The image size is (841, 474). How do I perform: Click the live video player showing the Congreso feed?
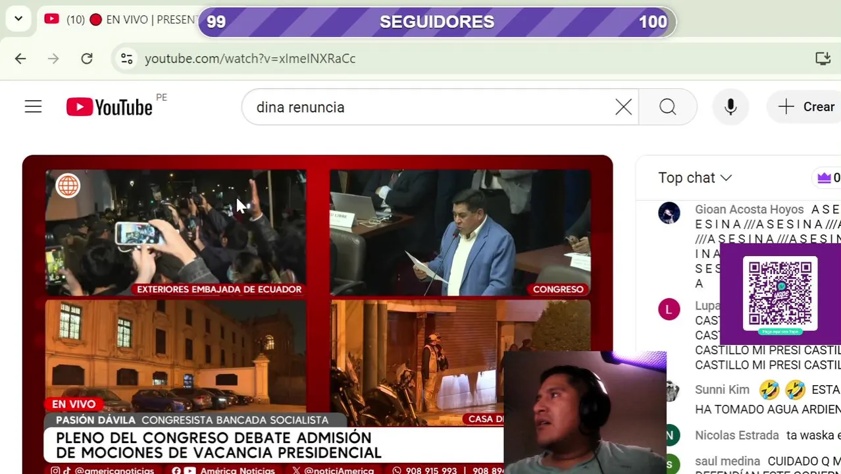pyautogui.click(x=460, y=232)
